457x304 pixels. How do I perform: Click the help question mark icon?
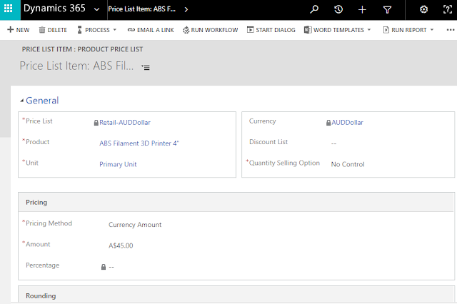tap(448, 10)
